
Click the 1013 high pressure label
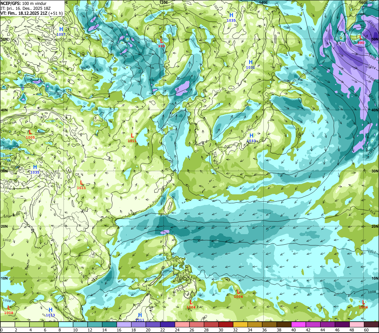click(50, 312)
